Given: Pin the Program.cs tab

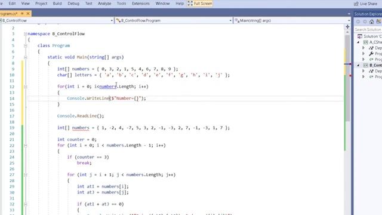Looking at the screenshot, I should [x=22, y=14].
